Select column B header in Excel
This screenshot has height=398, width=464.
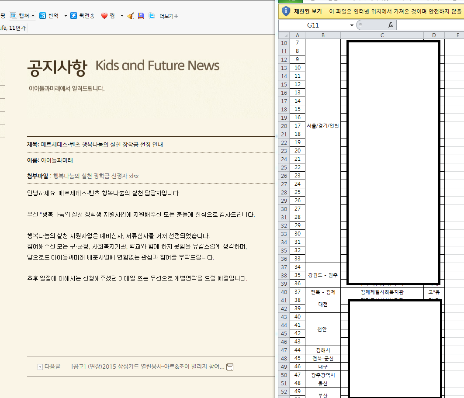[x=323, y=35]
